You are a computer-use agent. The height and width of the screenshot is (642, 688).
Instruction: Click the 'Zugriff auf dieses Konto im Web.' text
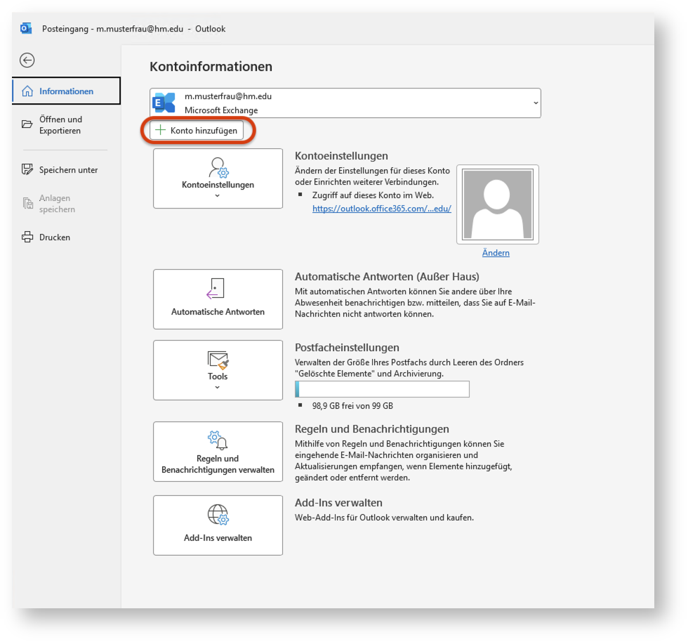coord(373,195)
